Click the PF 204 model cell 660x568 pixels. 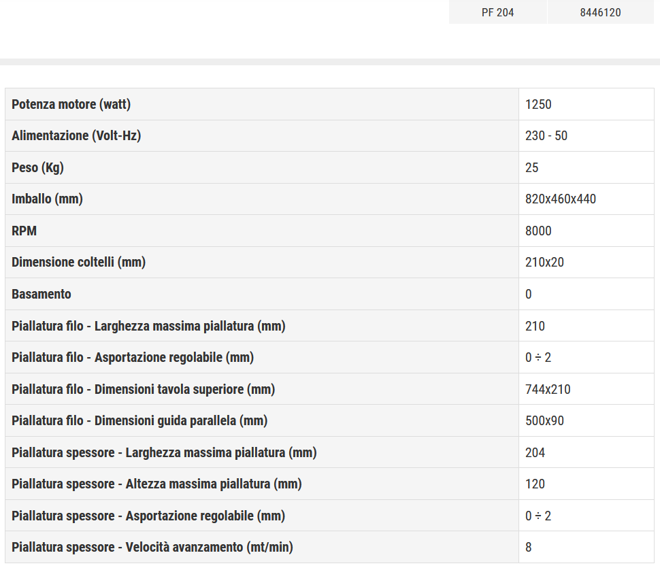(497, 12)
